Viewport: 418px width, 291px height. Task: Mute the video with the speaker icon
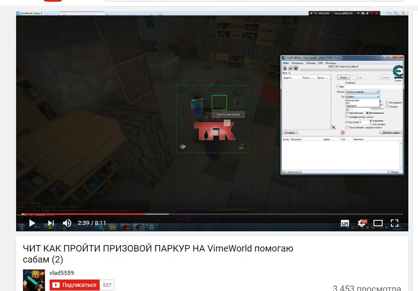[67, 223]
